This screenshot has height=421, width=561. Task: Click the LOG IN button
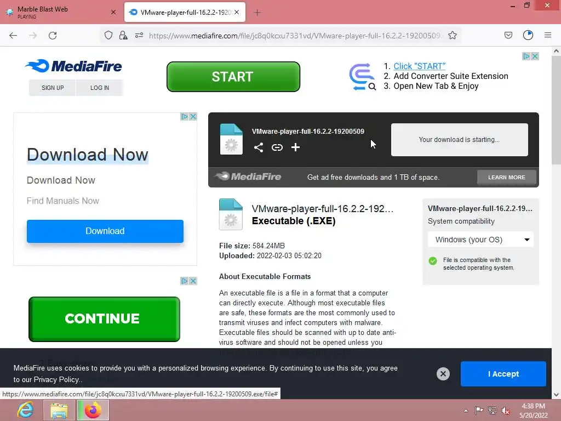[100, 88]
